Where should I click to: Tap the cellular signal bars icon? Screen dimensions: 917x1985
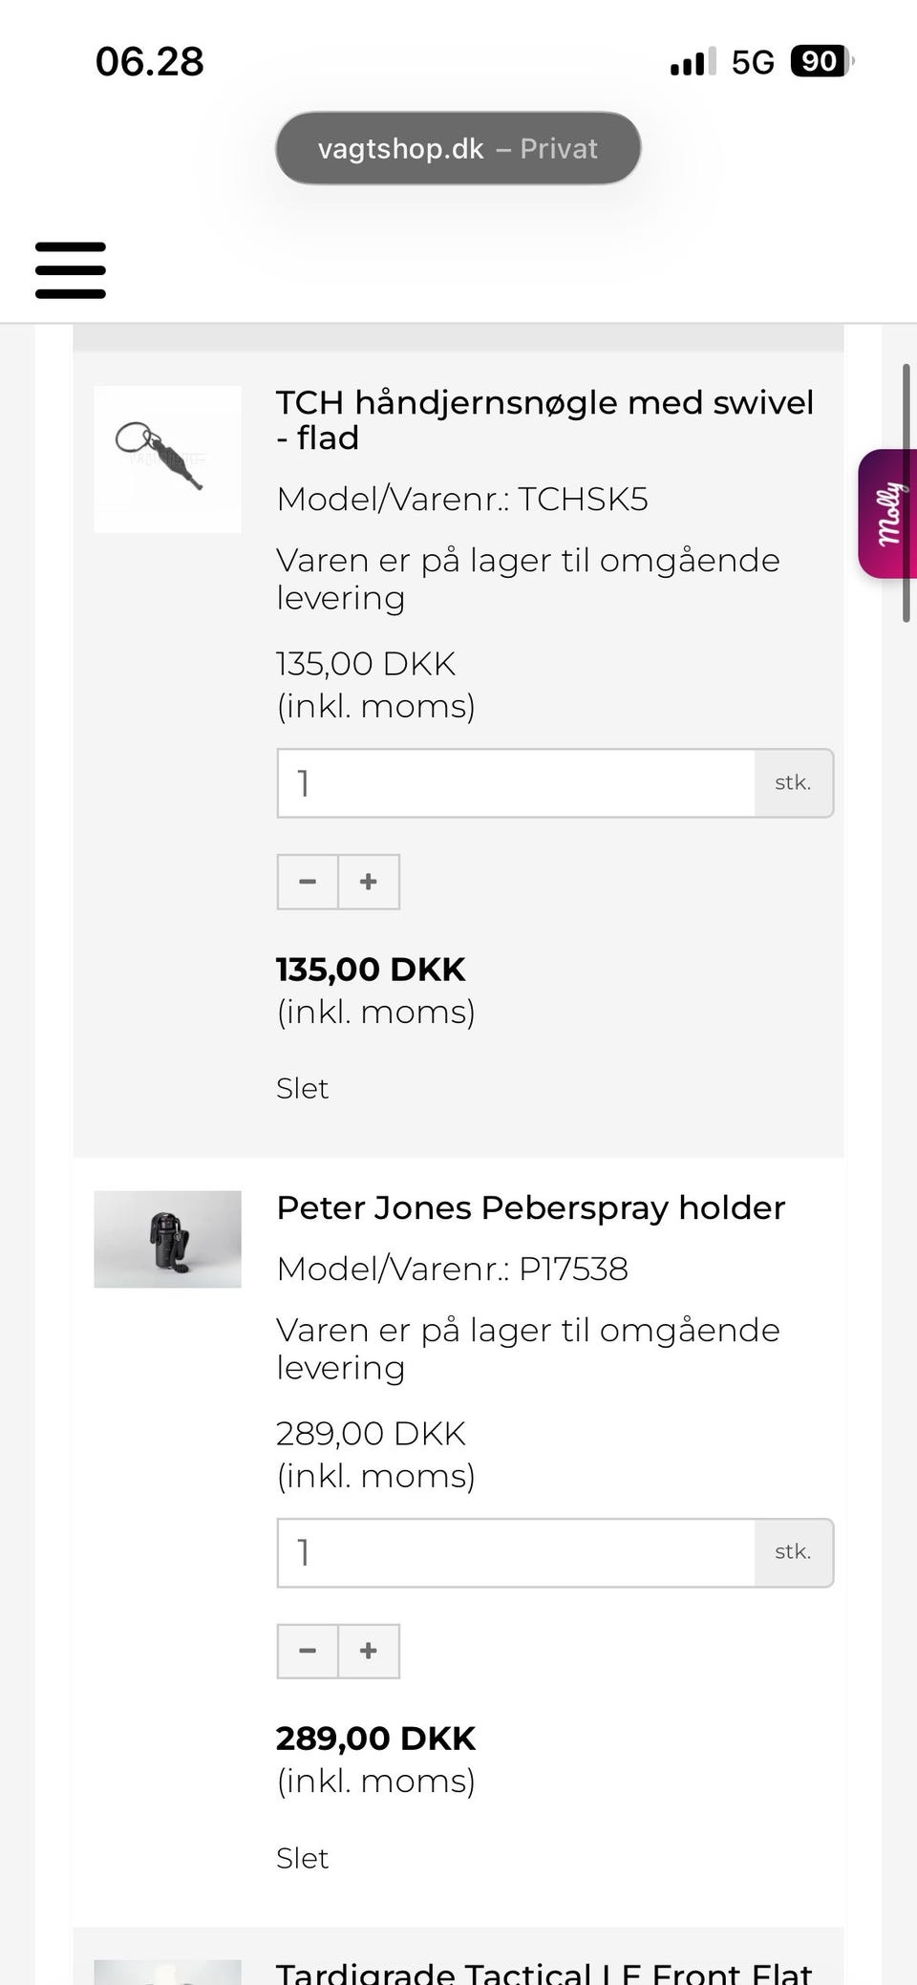[x=693, y=63]
